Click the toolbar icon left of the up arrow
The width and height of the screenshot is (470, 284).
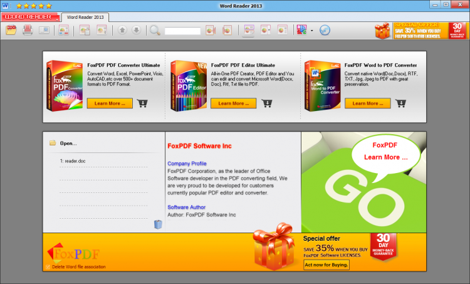(102, 30)
